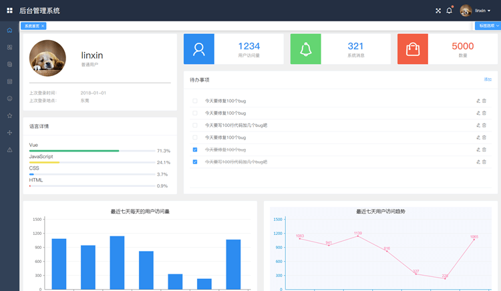The image size is (501, 291).
Task: Check the fourth todo item checkbox
Action: tap(195, 137)
